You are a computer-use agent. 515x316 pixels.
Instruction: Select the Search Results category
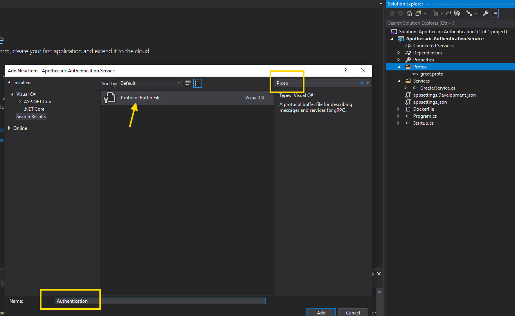tap(31, 117)
